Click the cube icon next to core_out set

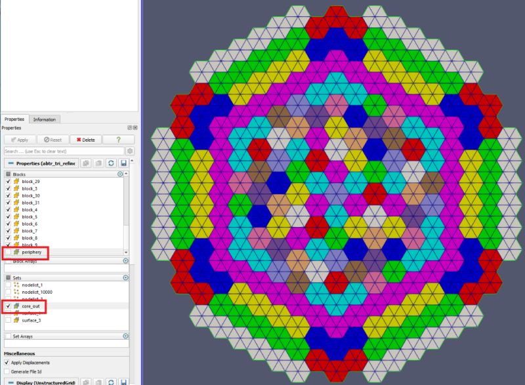pyautogui.click(x=16, y=306)
